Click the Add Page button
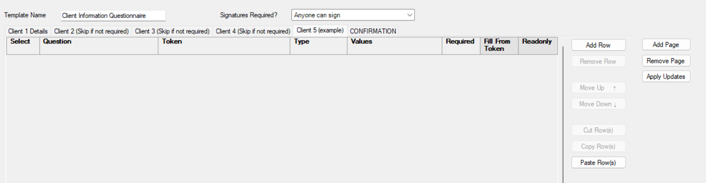Viewport: 706px width, 183px height. 666,45
